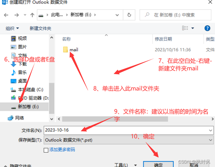The image size is (215, 167).
Task: Click the 音乐 music note icon
Action: (x=13, y=72)
